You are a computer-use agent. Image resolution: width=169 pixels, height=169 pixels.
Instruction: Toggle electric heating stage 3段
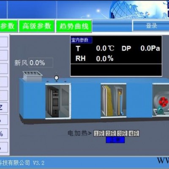coord(123,133)
